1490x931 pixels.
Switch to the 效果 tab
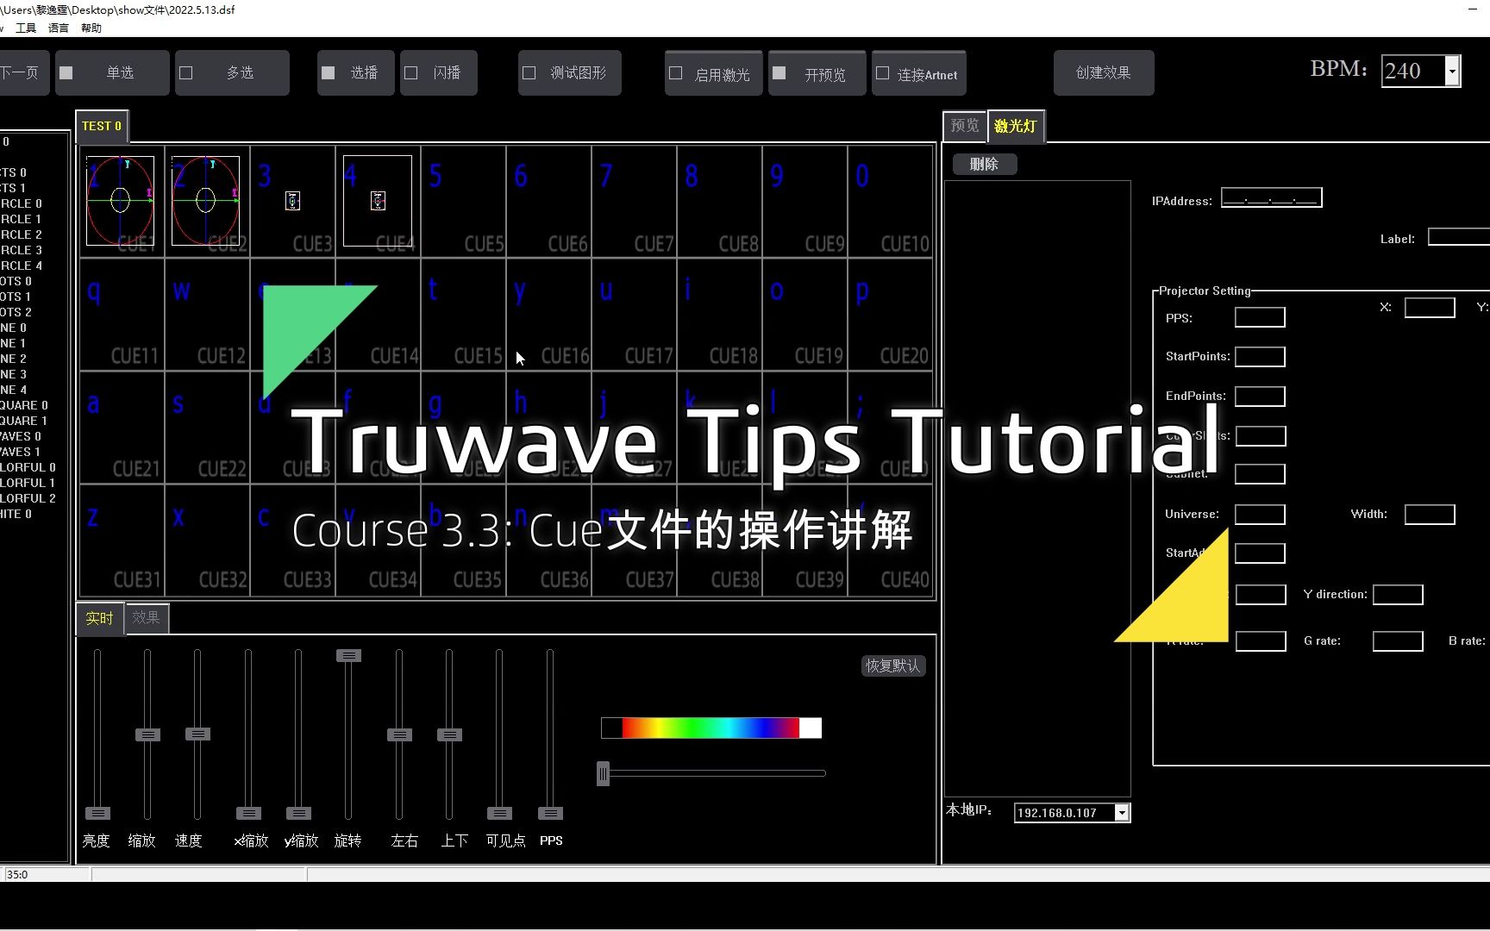point(146,618)
